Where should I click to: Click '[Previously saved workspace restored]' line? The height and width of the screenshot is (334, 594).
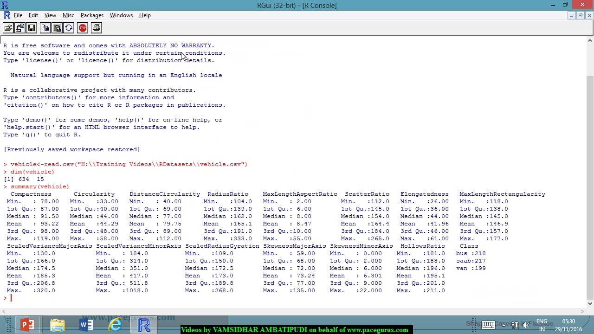pyautogui.click(x=72, y=149)
